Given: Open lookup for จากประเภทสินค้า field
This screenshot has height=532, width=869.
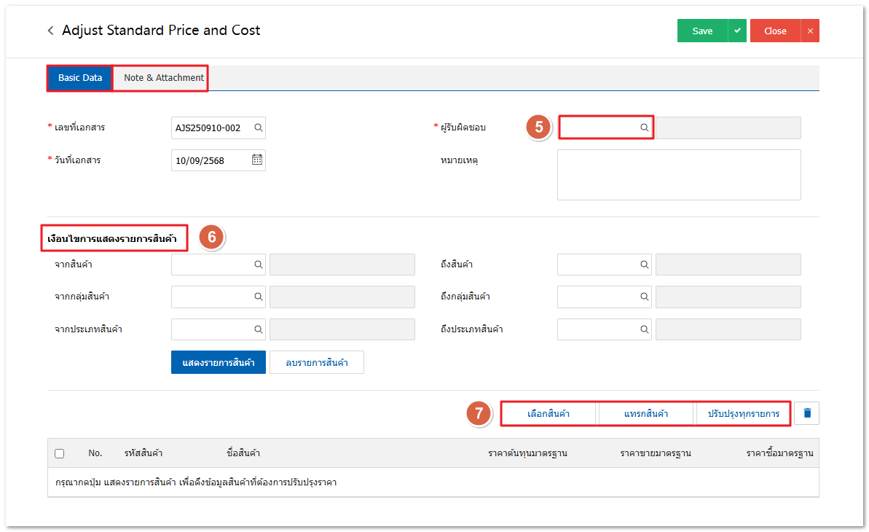Looking at the screenshot, I should (x=258, y=329).
